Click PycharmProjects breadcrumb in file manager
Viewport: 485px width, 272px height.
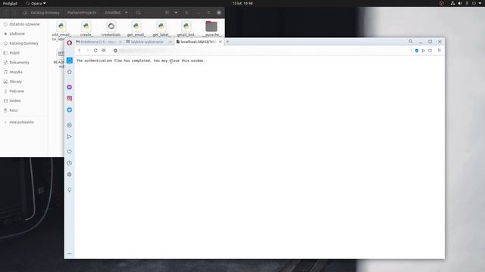pyautogui.click(x=82, y=13)
